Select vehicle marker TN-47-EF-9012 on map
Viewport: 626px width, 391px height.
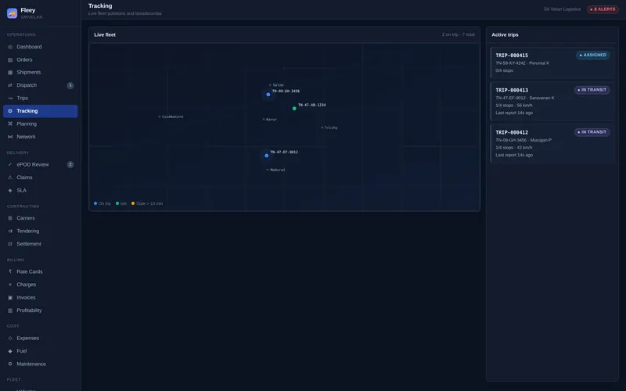point(266,156)
